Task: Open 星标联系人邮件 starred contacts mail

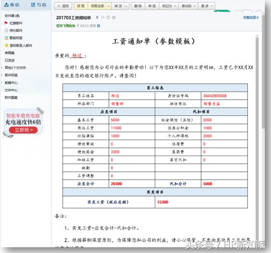Action: 21,46
